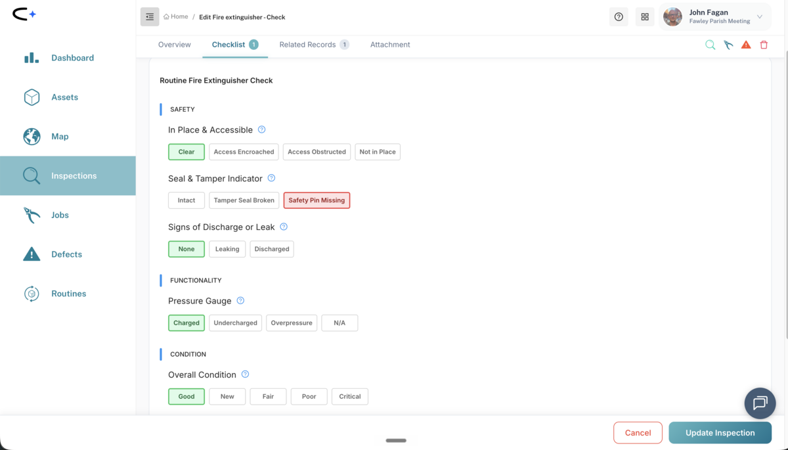Image resolution: width=788 pixels, height=450 pixels.
Task: Click the Update Inspection button
Action: tap(720, 433)
